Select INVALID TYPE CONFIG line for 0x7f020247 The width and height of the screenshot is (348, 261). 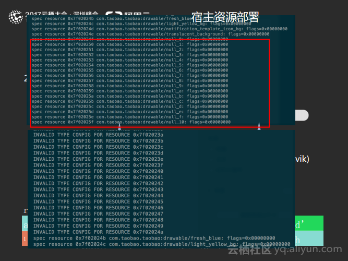tap(98, 213)
